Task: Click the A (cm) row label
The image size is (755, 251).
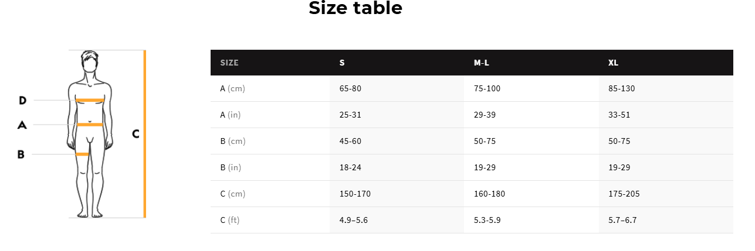Action: click(233, 89)
